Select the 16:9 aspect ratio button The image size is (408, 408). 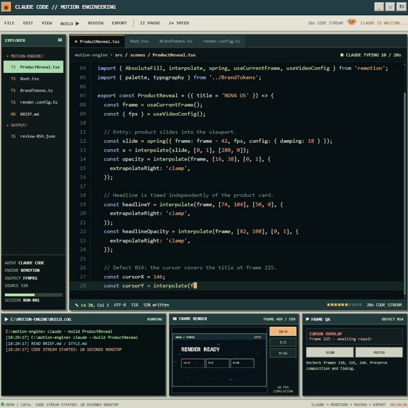tap(283, 332)
